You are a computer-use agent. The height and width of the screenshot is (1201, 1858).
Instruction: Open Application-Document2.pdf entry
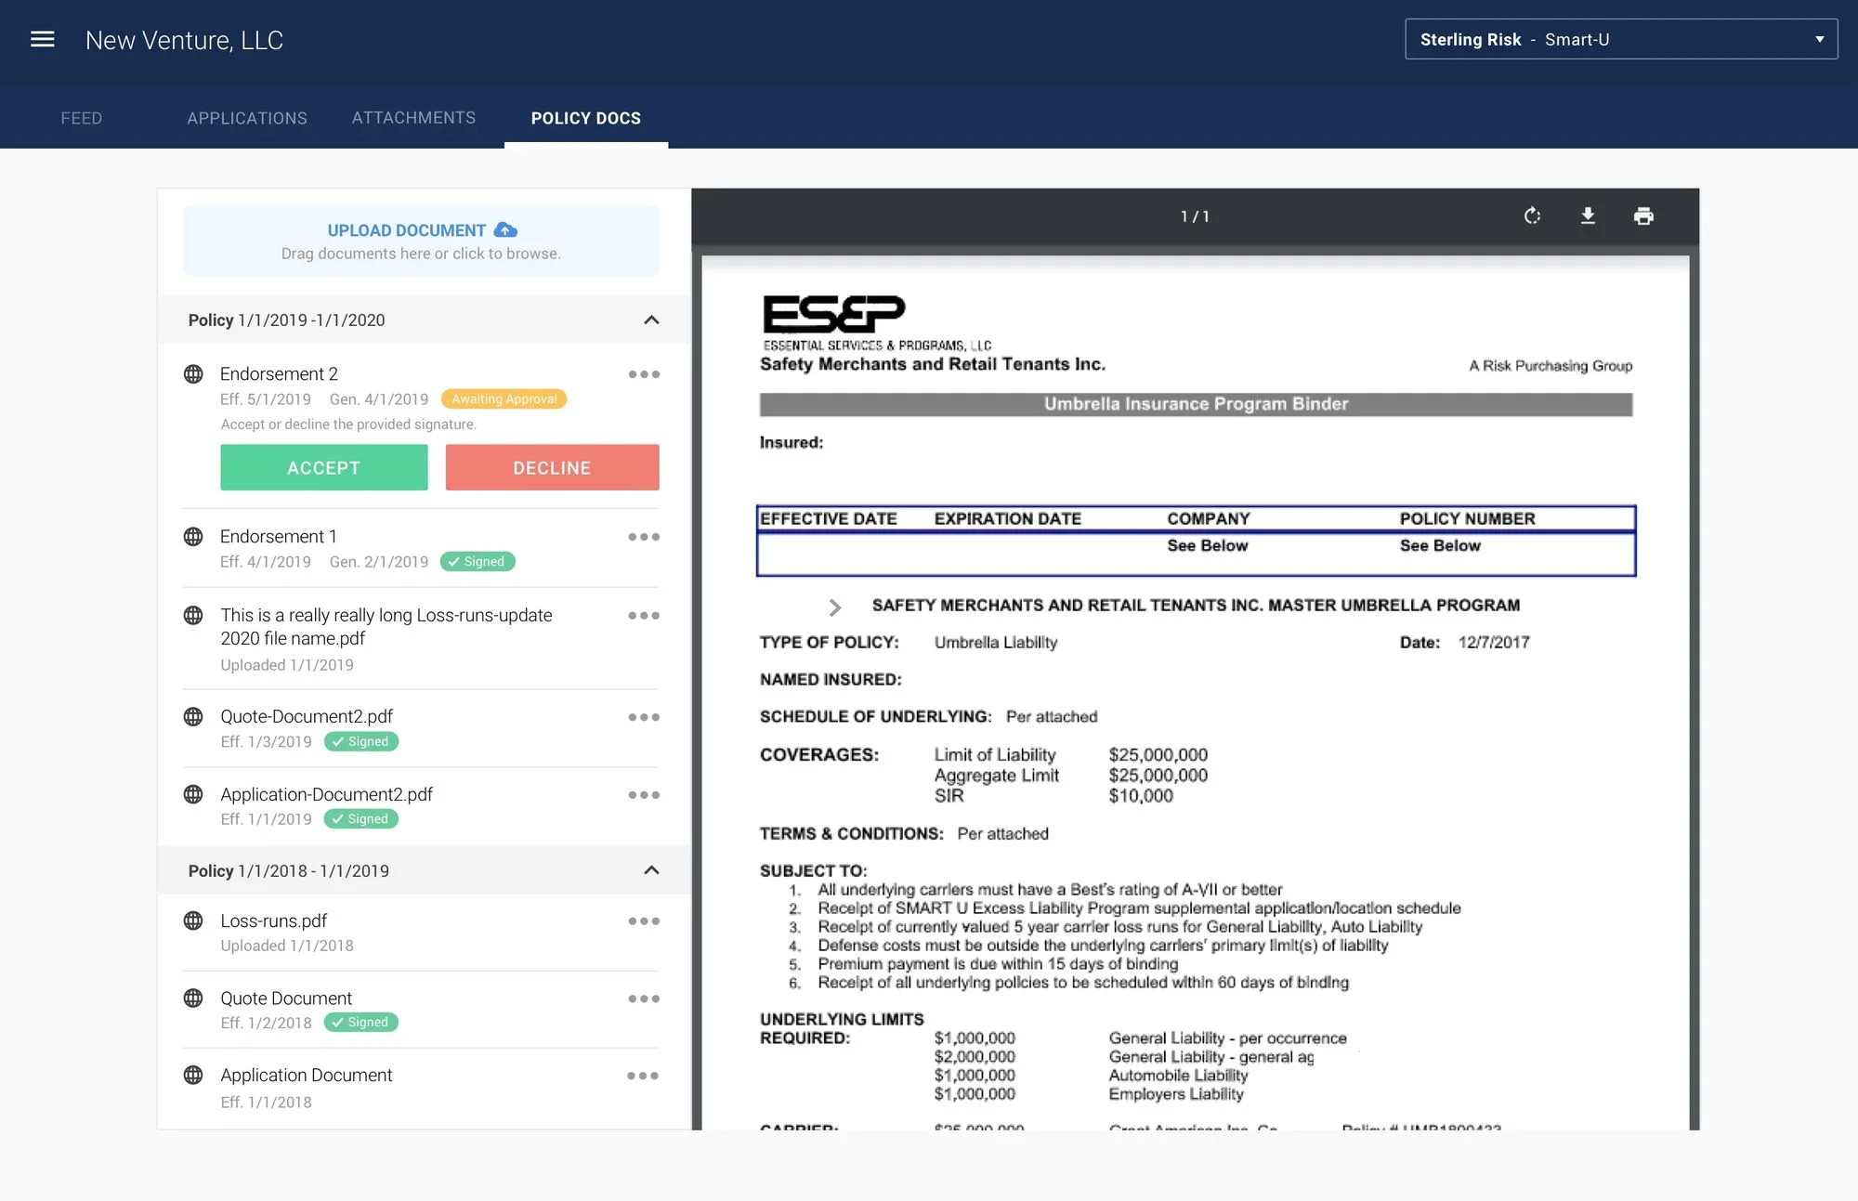point(326,794)
